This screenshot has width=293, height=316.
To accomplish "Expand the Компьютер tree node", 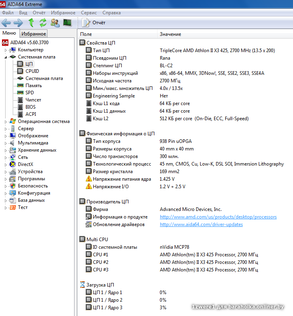I will (6, 50).
